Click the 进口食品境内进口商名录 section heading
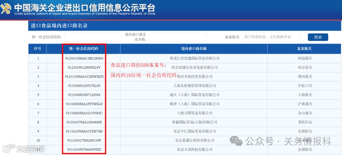Screen dimensions: 342x155 59,26
